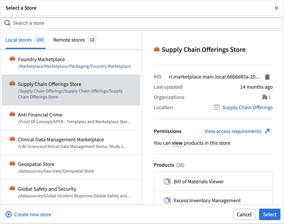Copy the RID with the clipboard icon
This screenshot has width=284, height=224.
pyautogui.click(x=267, y=77)
